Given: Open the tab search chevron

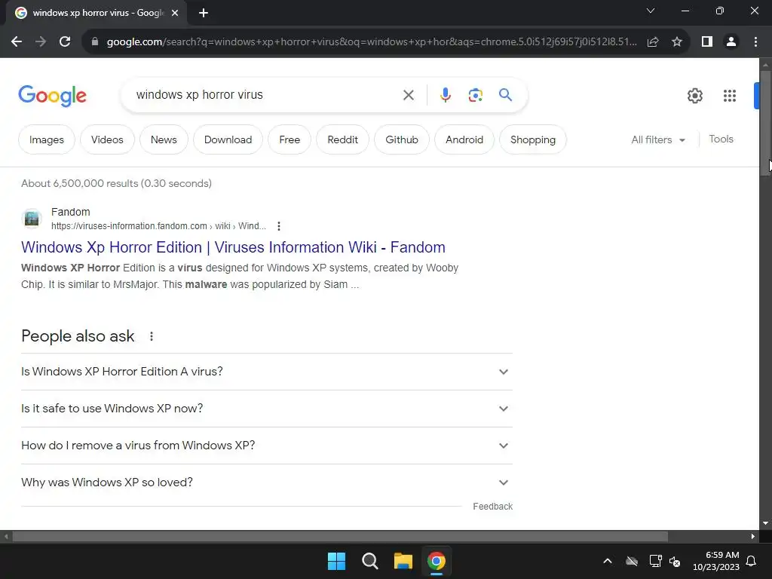Looking at the screenshot, I should (651, 11).
